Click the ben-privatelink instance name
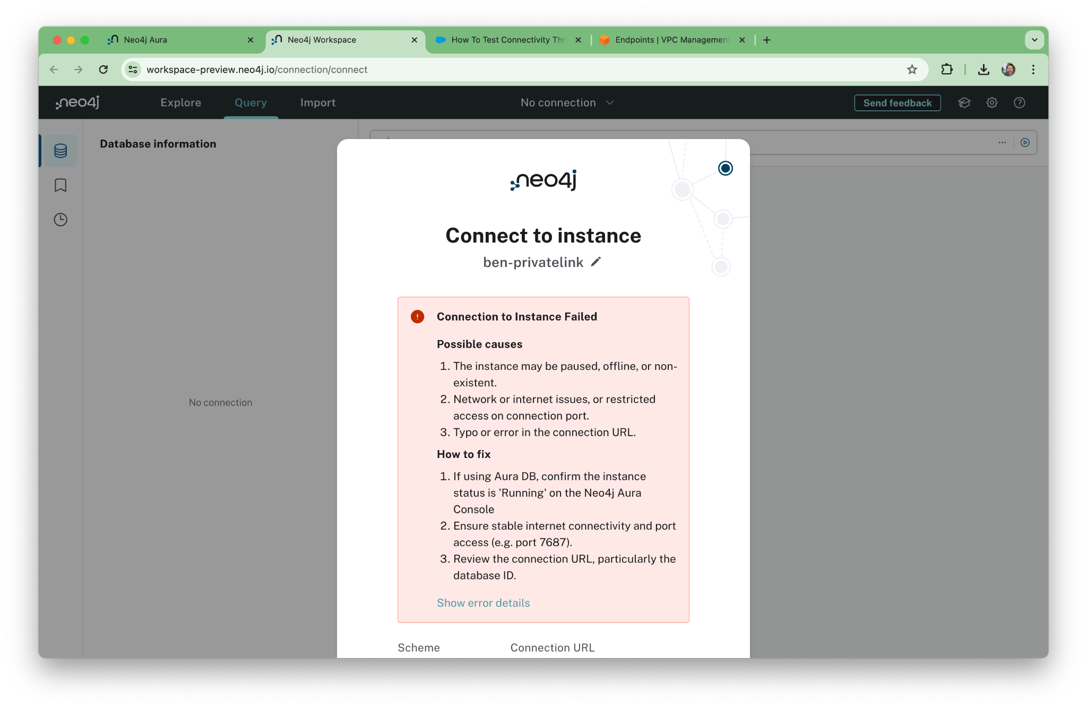 (x=533, y=262)
